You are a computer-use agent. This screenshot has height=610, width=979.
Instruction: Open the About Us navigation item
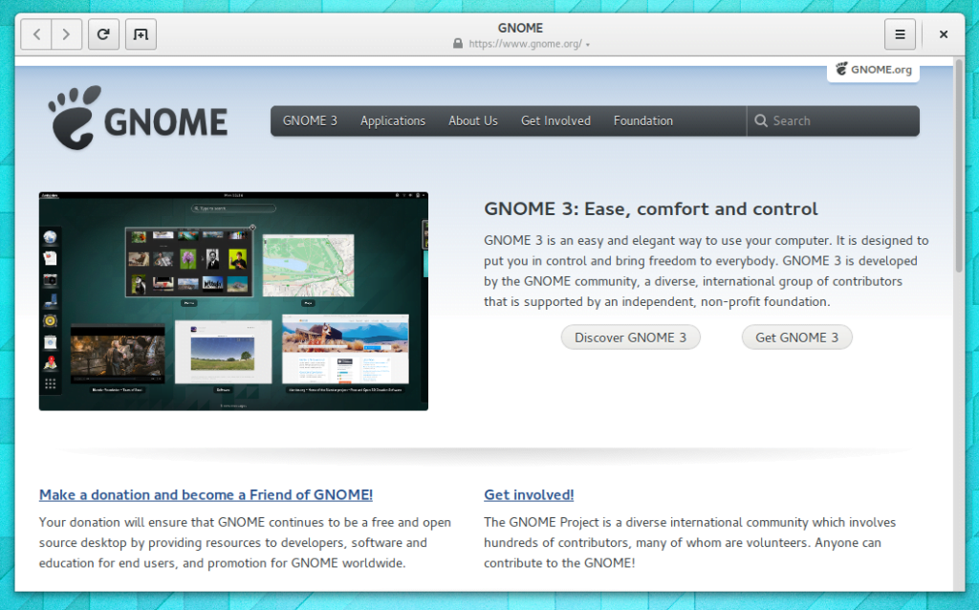[x=472, y=121]
